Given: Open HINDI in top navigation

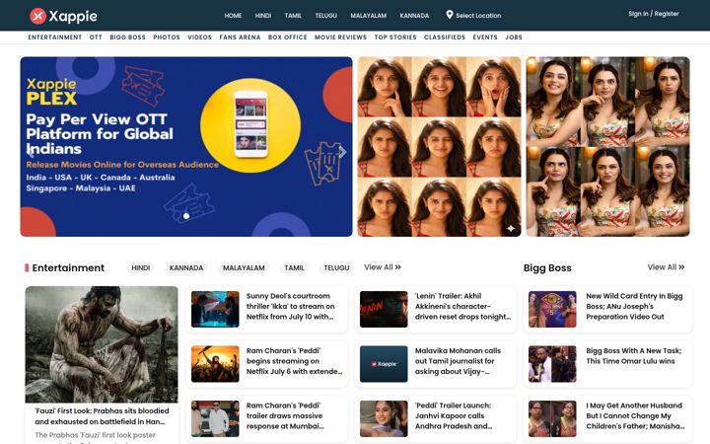Looking at the screenshot, I should (x=263, y=16).
